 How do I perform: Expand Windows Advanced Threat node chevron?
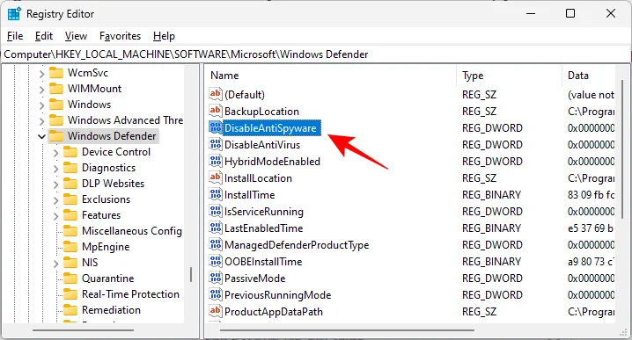tap(41, 121)
